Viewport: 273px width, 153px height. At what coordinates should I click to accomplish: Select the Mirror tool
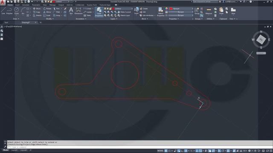coord(47,12)
